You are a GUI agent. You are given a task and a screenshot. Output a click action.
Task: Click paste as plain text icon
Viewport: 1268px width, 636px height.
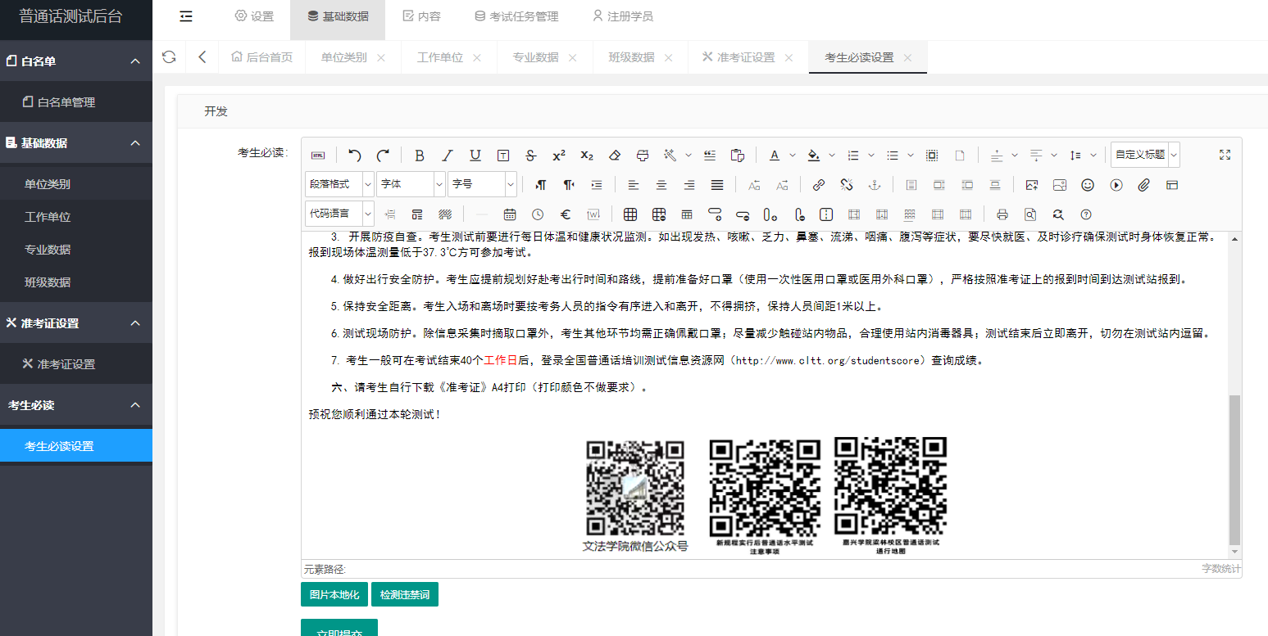738,156
